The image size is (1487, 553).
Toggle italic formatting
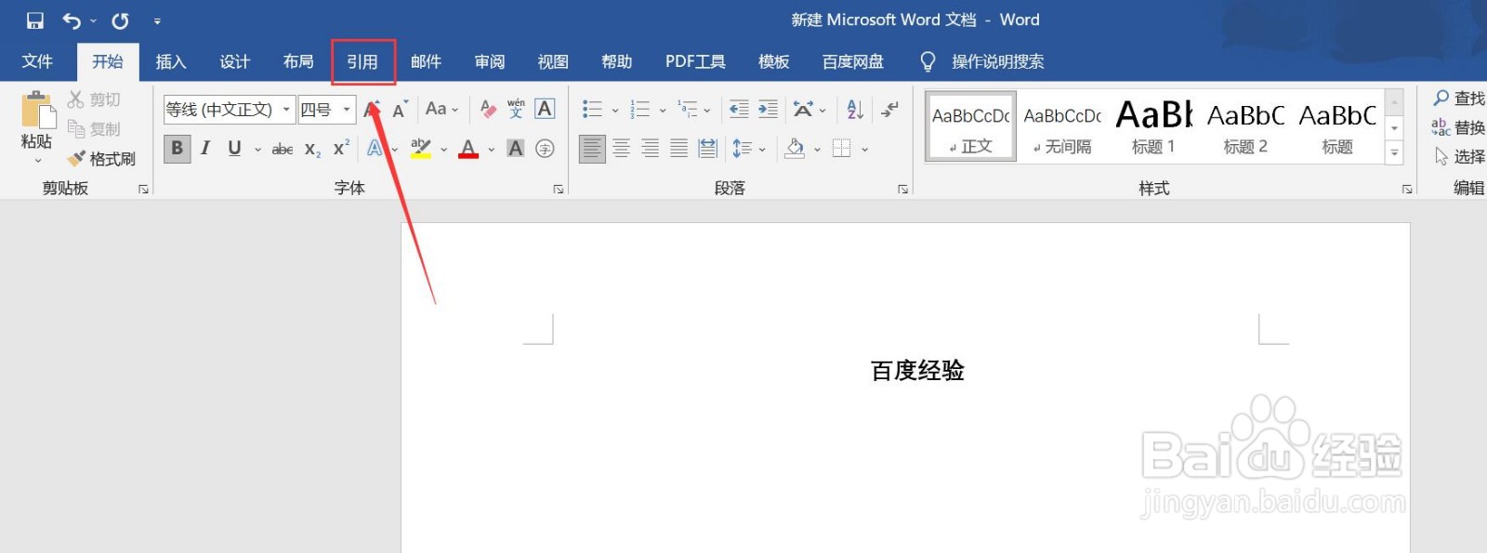pyautogui.click(x=205, y=148)
